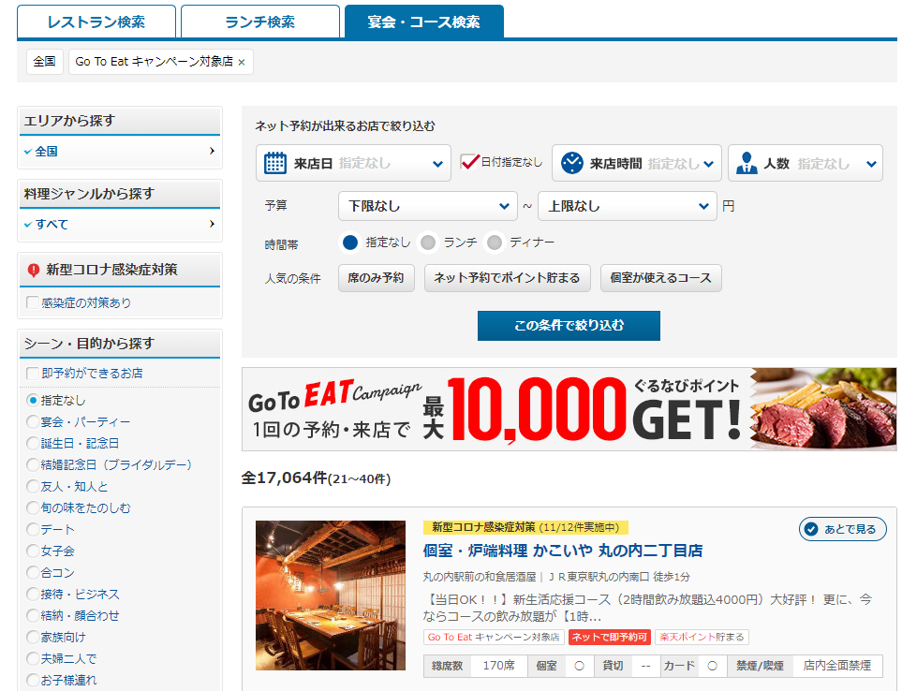Select the ランチ time slot radio
Screen dimensions: 902x691
point(427,243)
